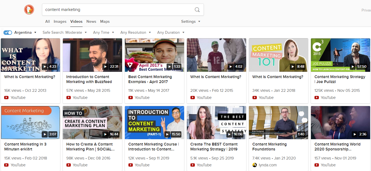Screen dimensions: 371x171
Task: Click the play icon on the 16:44 video
Action: (x=105, y=134)
